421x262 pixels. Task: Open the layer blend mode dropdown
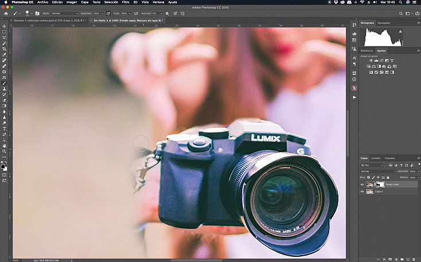(378, 171)
